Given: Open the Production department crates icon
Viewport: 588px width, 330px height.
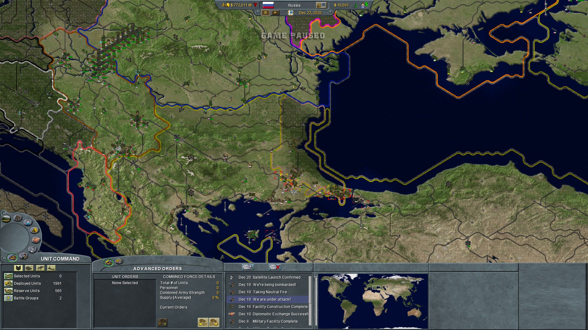Looking at the screenshot, I should point(18,218).
